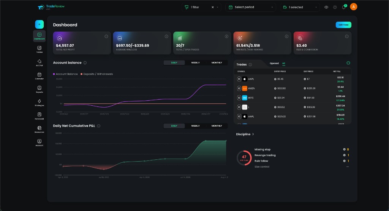Screen dimensions: 389x211
Task: Open the Total Net Profit $4,557.07 card
Action: [82, 43]
